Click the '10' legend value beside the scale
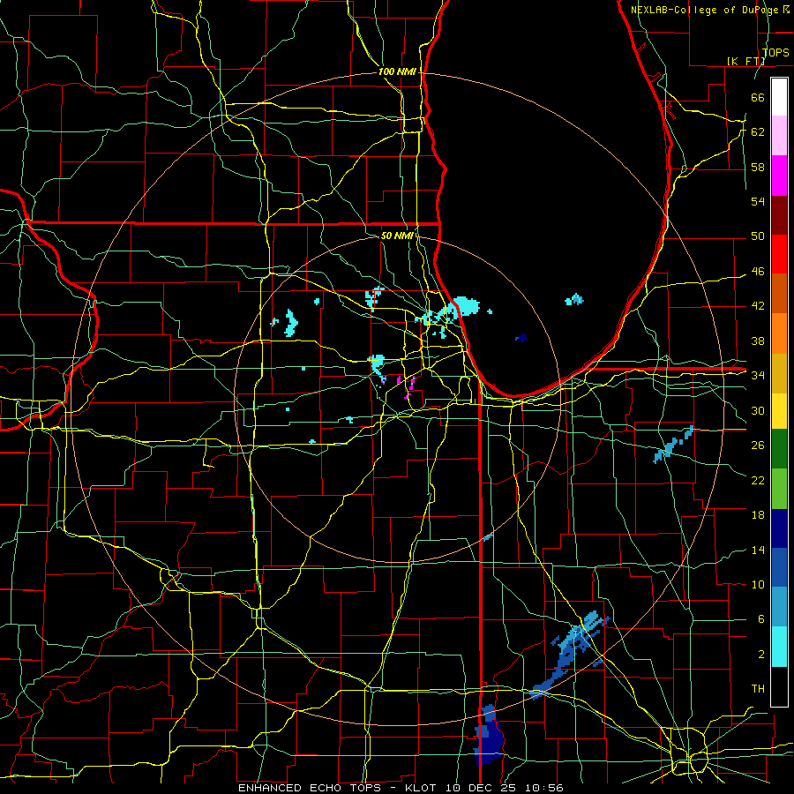The width and height of the screenshot is (794, 794). coord(758,584)
